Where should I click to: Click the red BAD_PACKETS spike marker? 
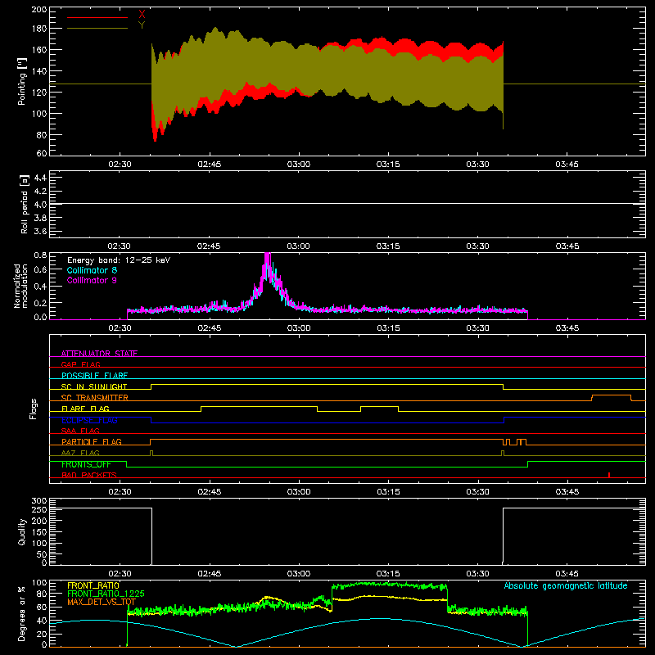(x=609, y=475)
